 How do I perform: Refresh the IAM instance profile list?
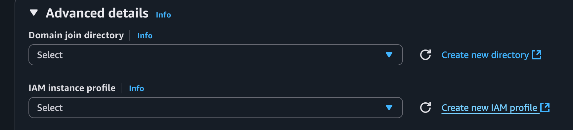[425, 108]
